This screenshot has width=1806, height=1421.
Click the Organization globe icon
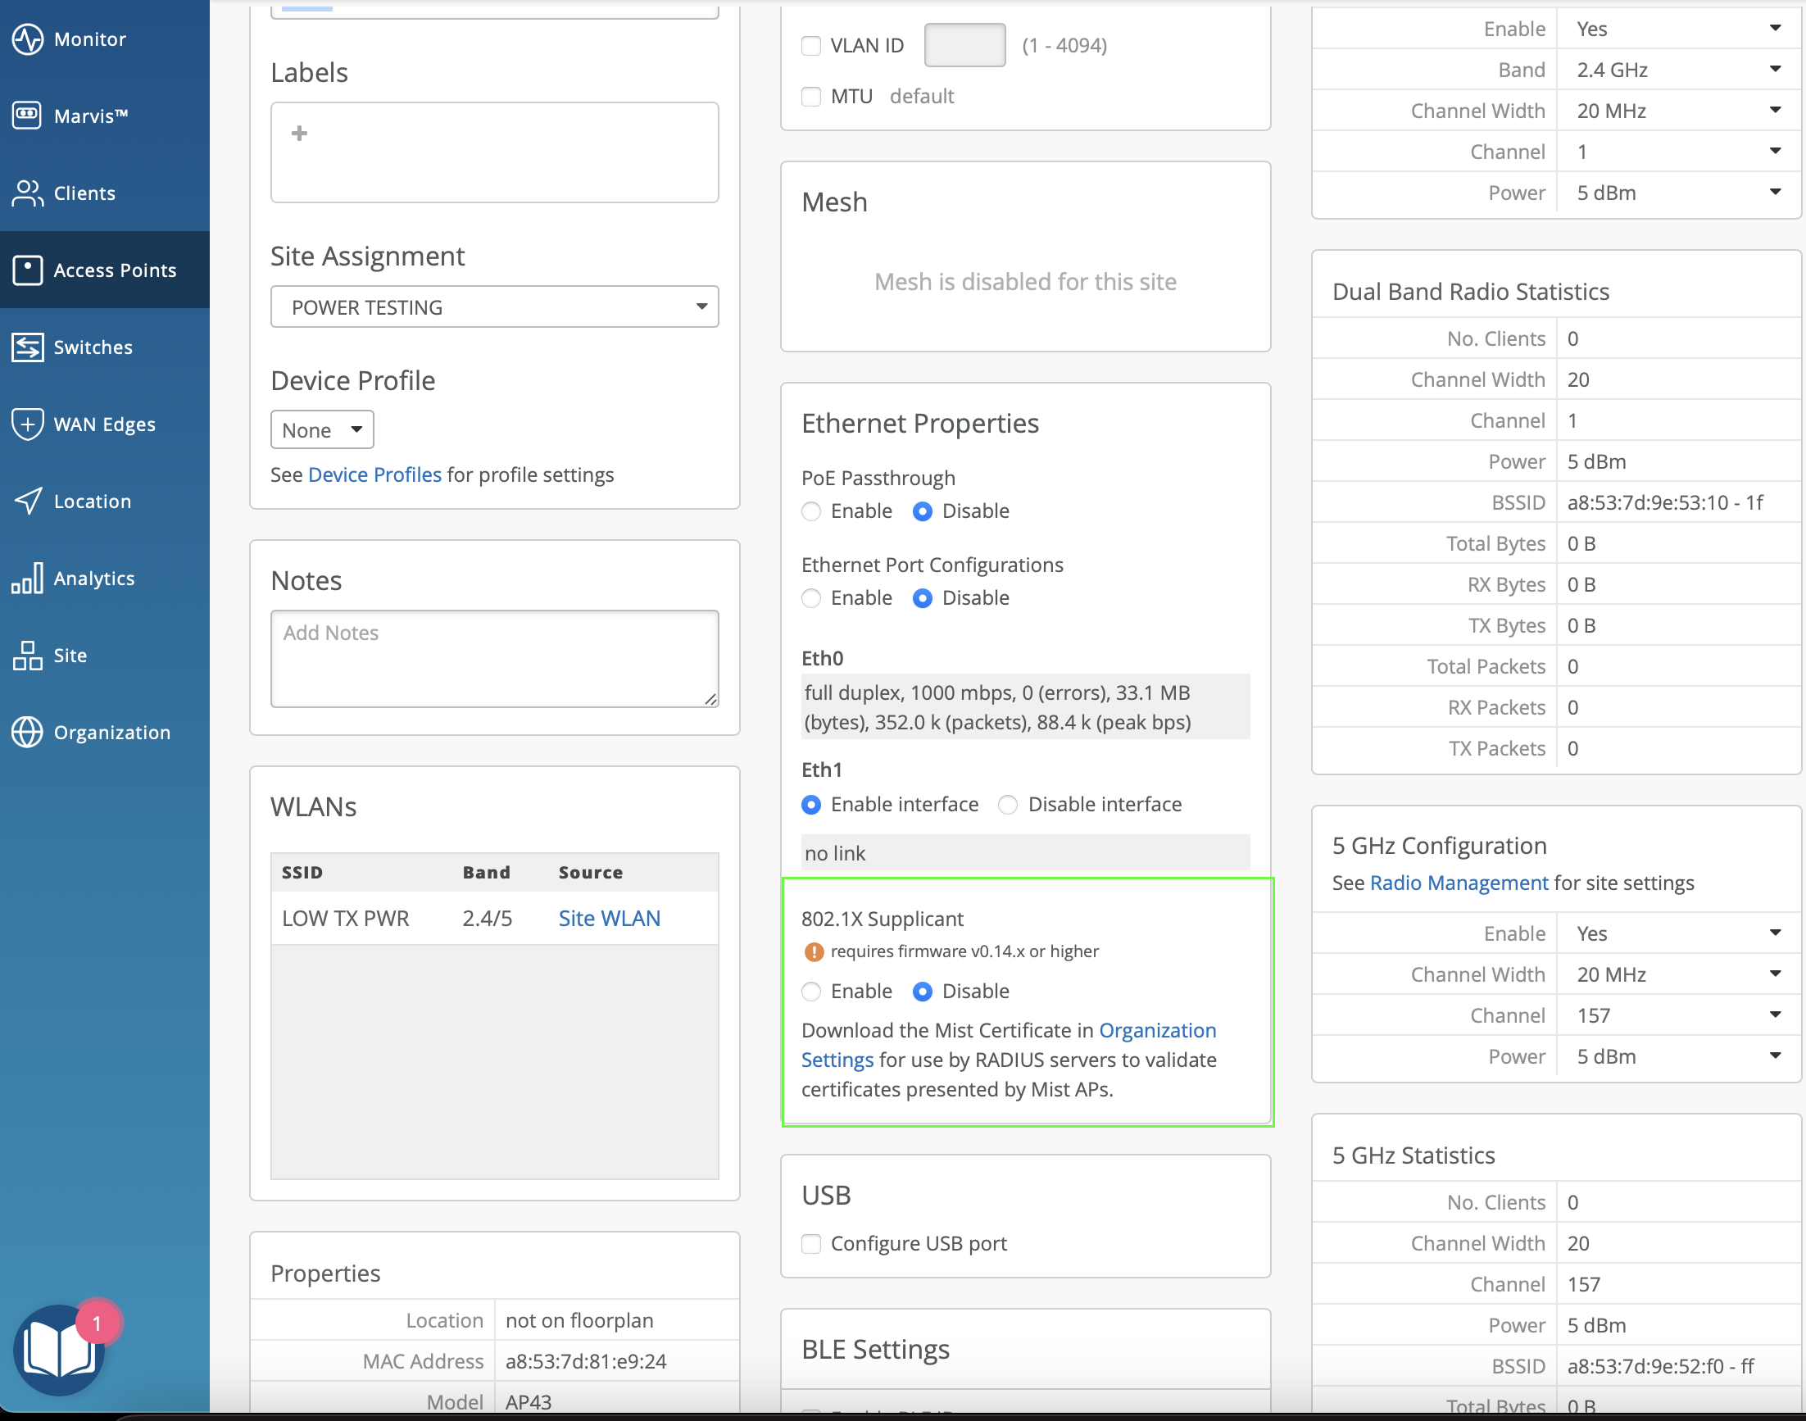[x=28, y=732]
